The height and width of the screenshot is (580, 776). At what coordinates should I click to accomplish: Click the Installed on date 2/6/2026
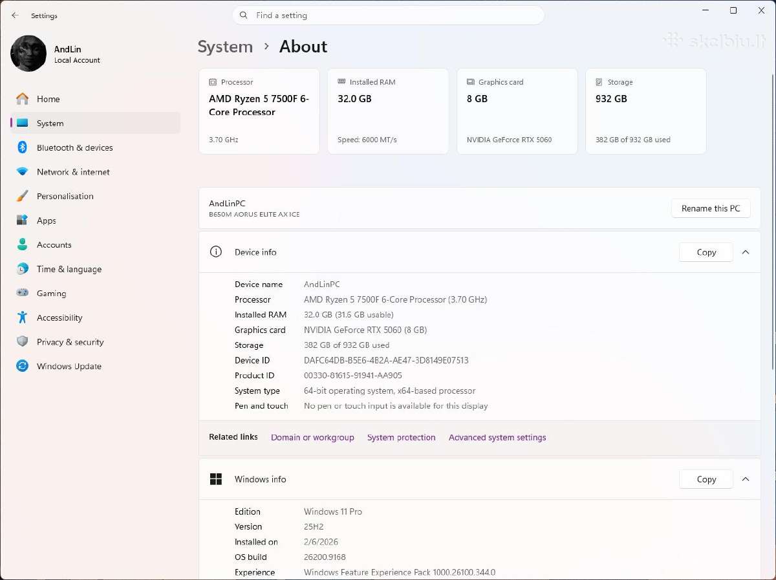321,542
